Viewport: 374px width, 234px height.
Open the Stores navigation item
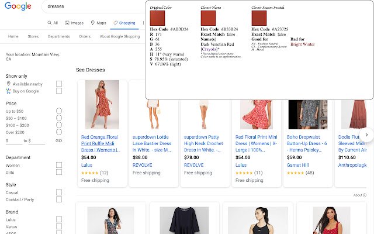coord(33,36)
